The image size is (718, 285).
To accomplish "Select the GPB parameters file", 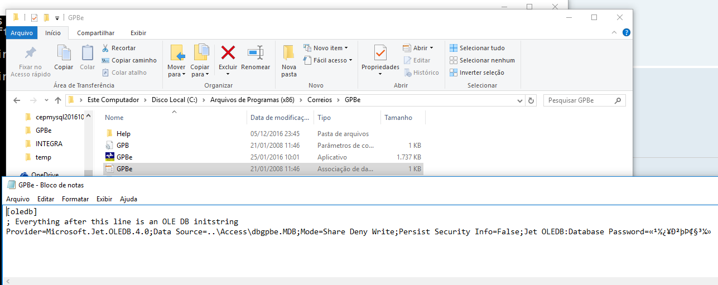I will [x=263, y=146].
